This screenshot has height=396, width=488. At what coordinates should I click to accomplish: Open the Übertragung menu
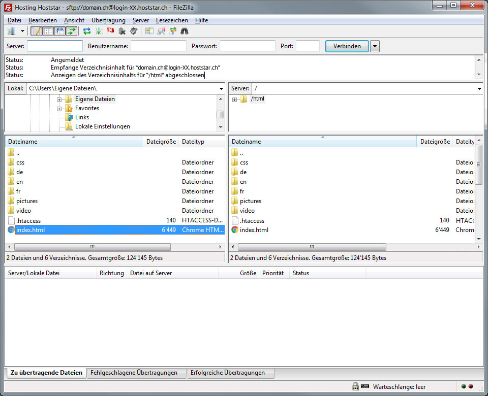point(108,20)
